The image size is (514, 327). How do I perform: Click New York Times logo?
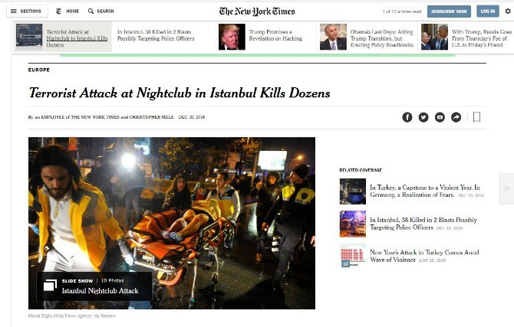[x=257, y=11]
